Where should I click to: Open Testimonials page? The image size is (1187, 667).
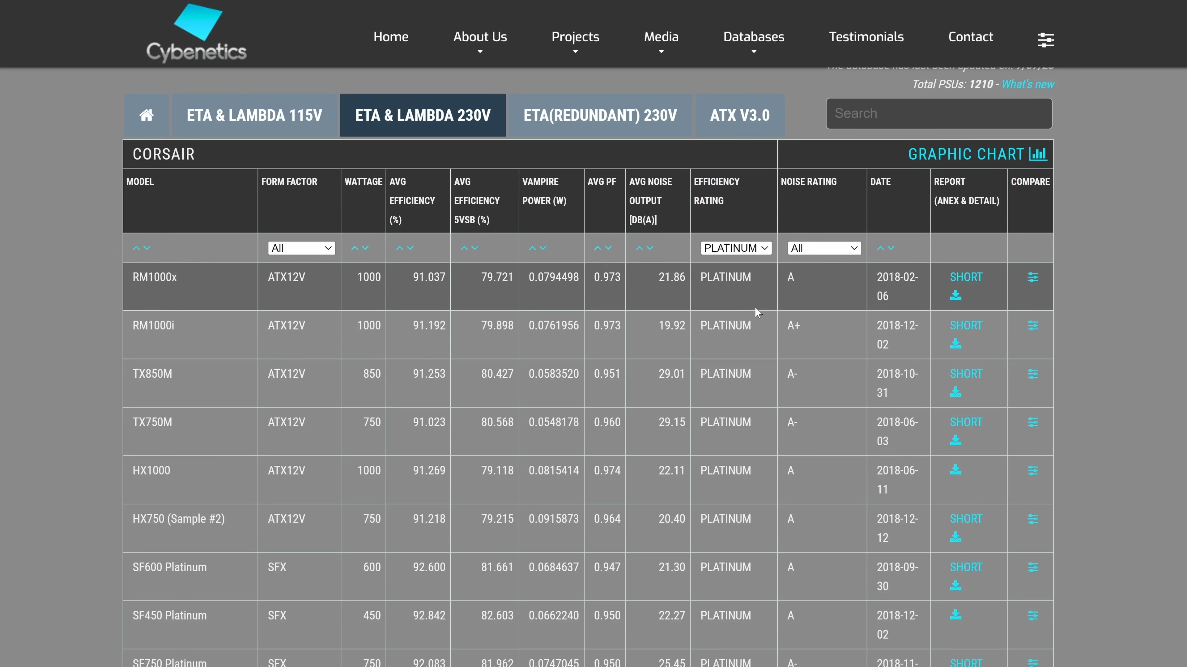click(x=866, y=37)
